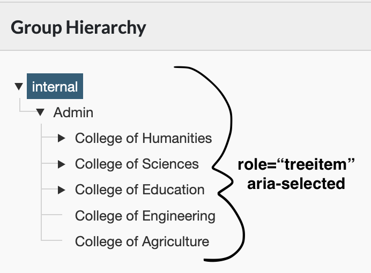Select College of Humanities label
Screen dimensions: 371x273
coord(143,138)
